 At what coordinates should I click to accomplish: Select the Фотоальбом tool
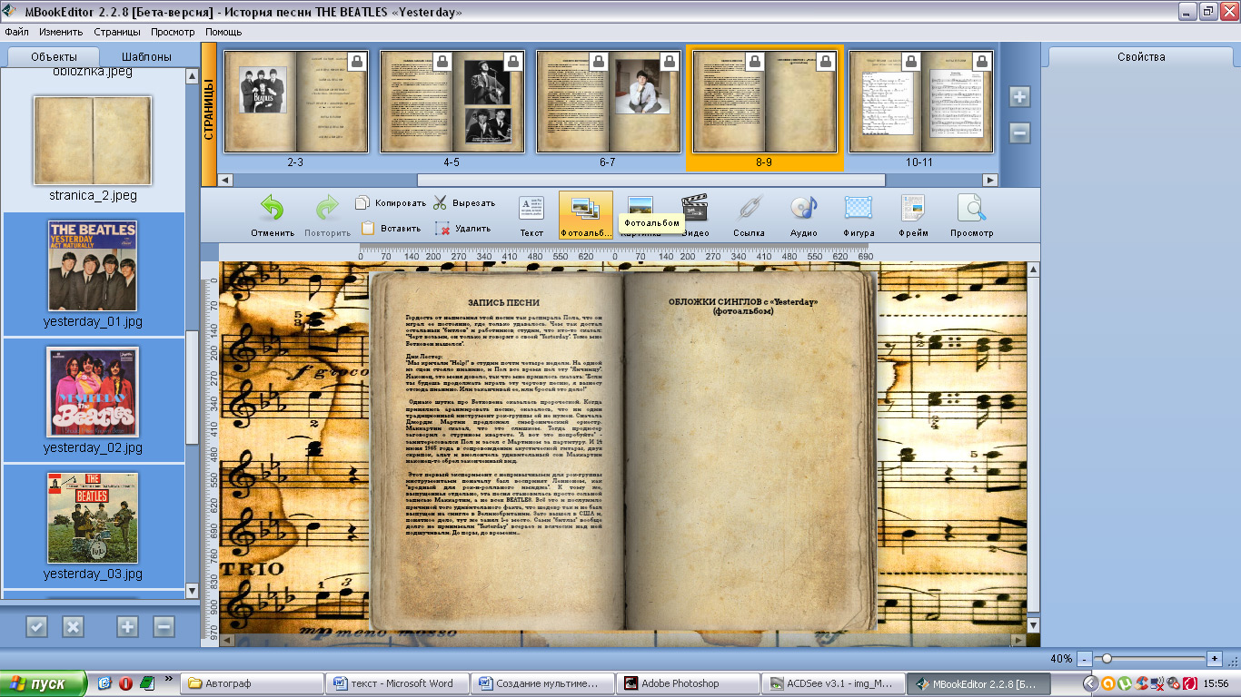pos(585,215)
